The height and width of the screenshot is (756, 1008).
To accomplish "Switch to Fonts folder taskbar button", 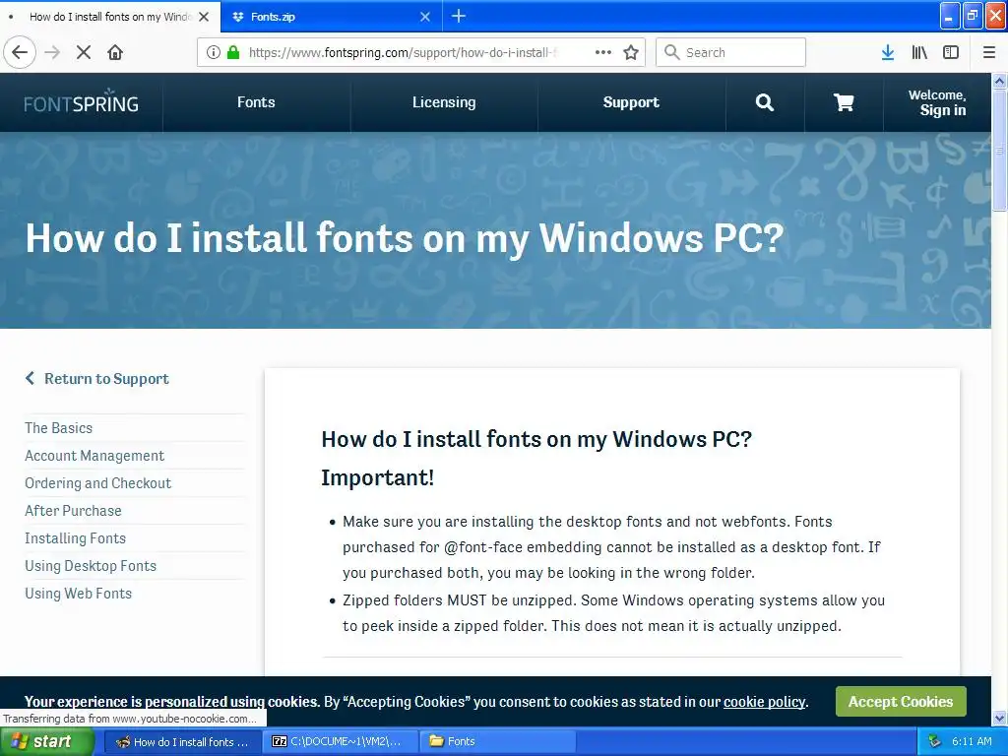I will pos(497,741).
